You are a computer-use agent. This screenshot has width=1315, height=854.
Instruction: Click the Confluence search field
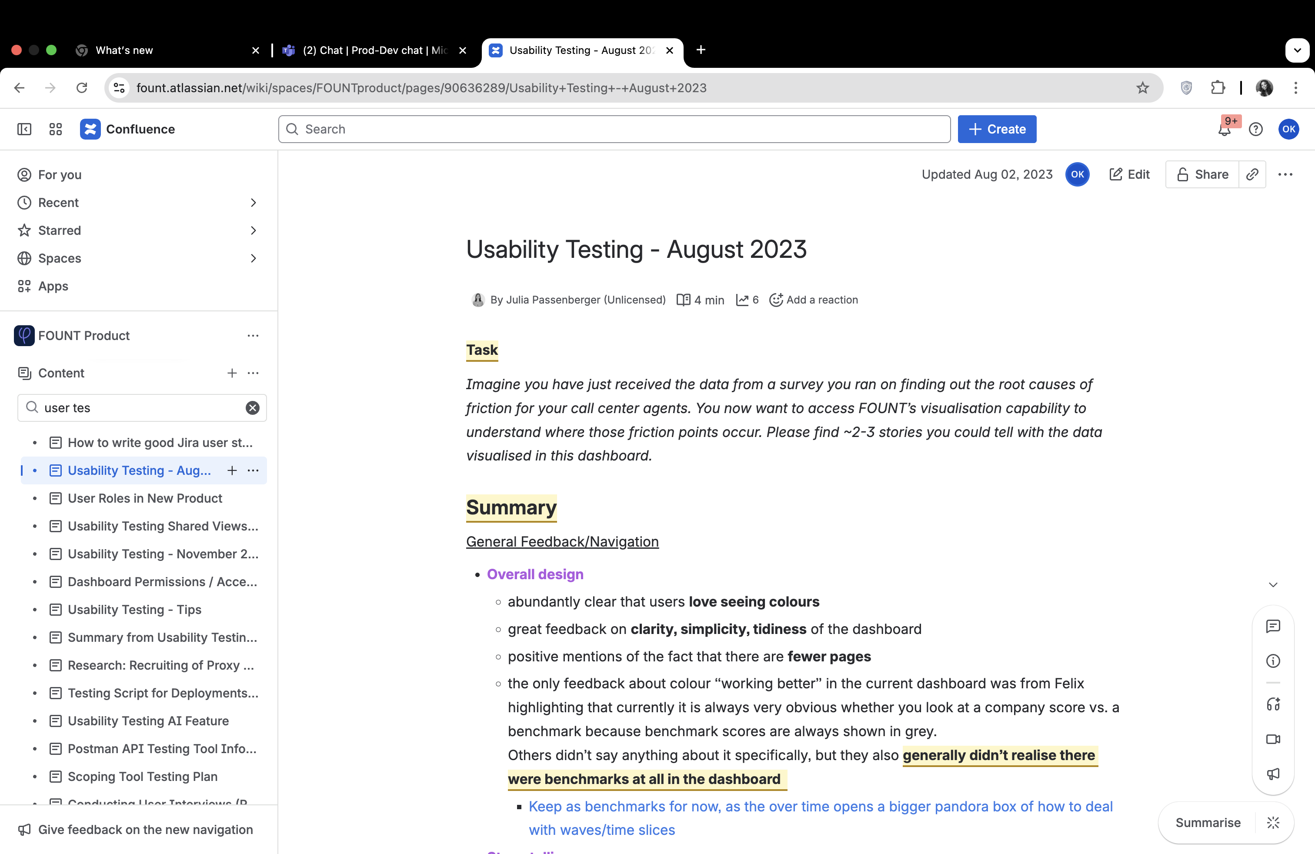pyautogui.click(x=614, y=129)
